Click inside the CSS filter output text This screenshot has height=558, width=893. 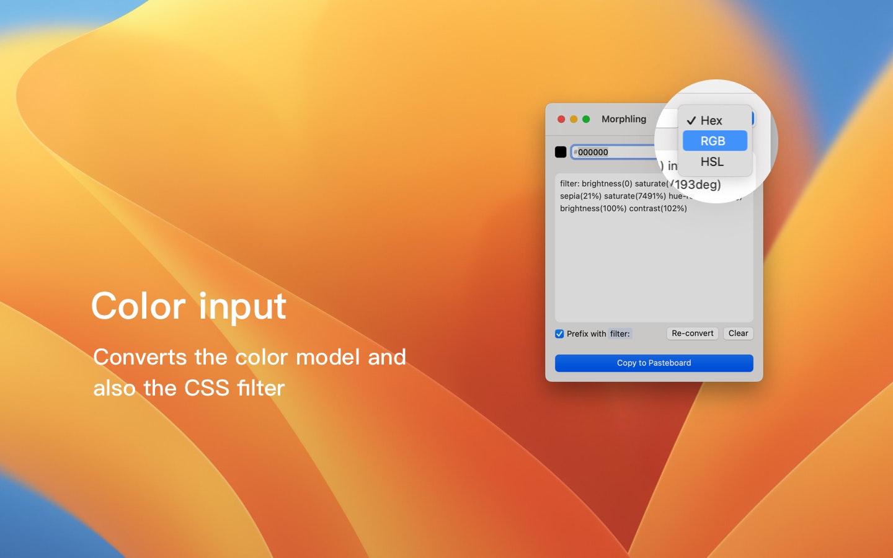point(654,248)
